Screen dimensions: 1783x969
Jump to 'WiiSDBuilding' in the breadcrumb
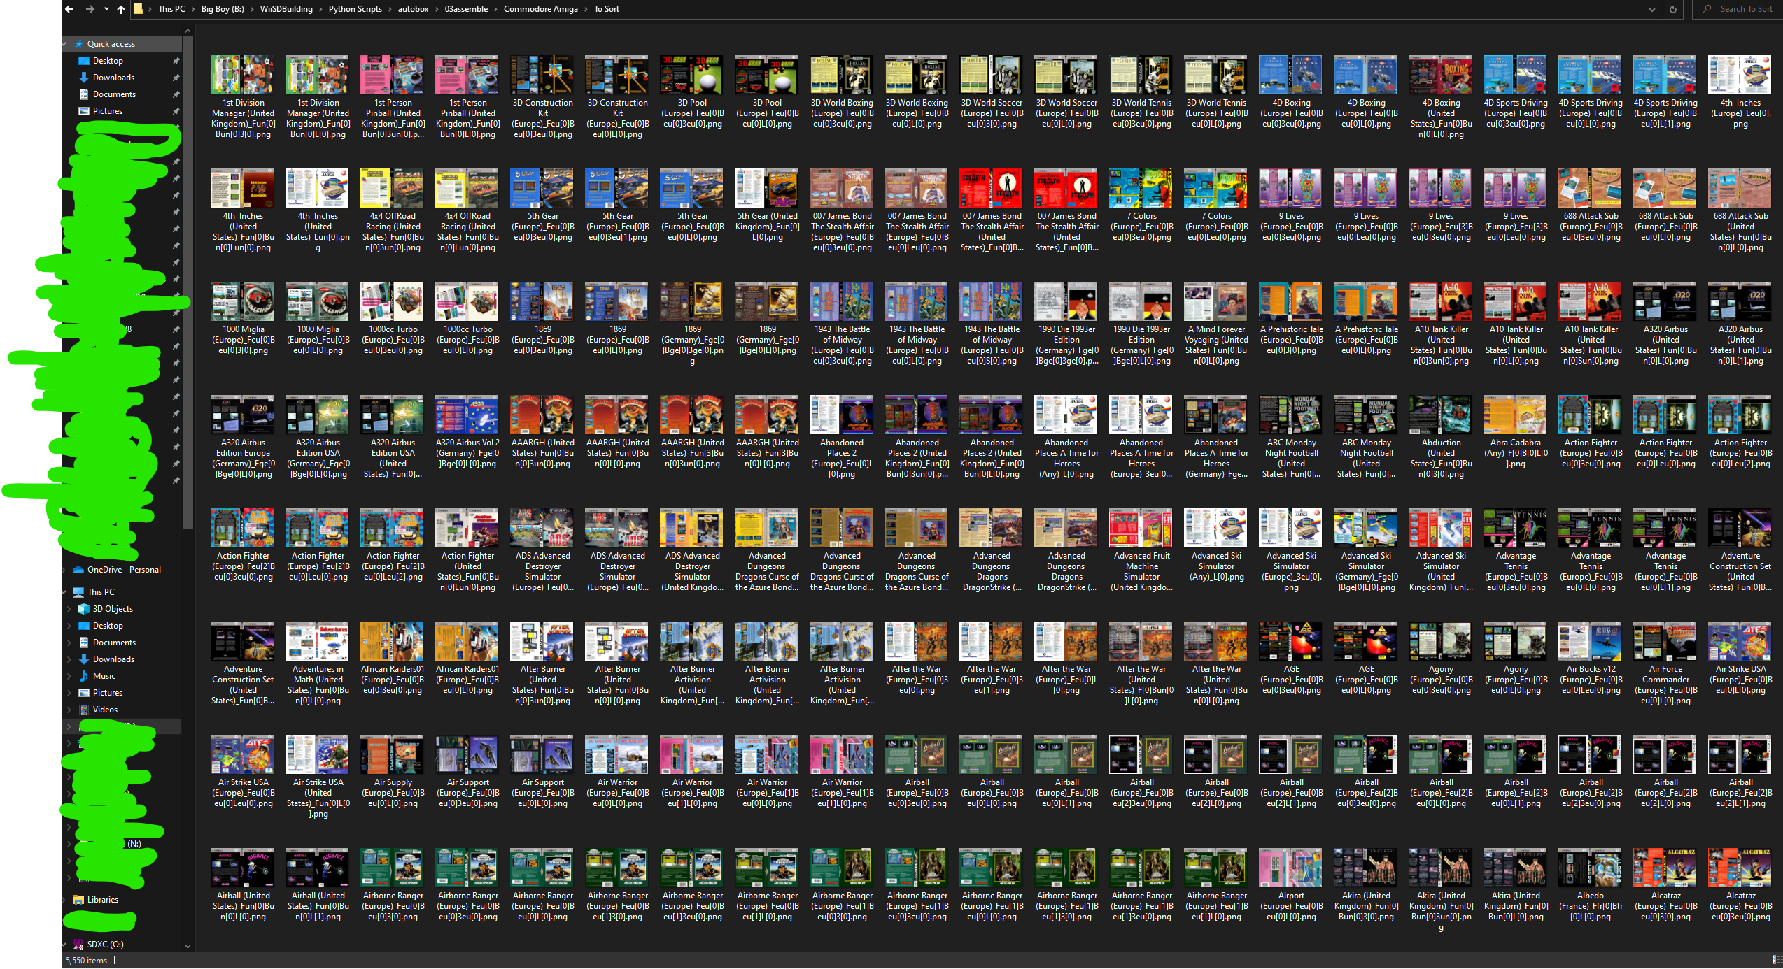pos(286,9)
